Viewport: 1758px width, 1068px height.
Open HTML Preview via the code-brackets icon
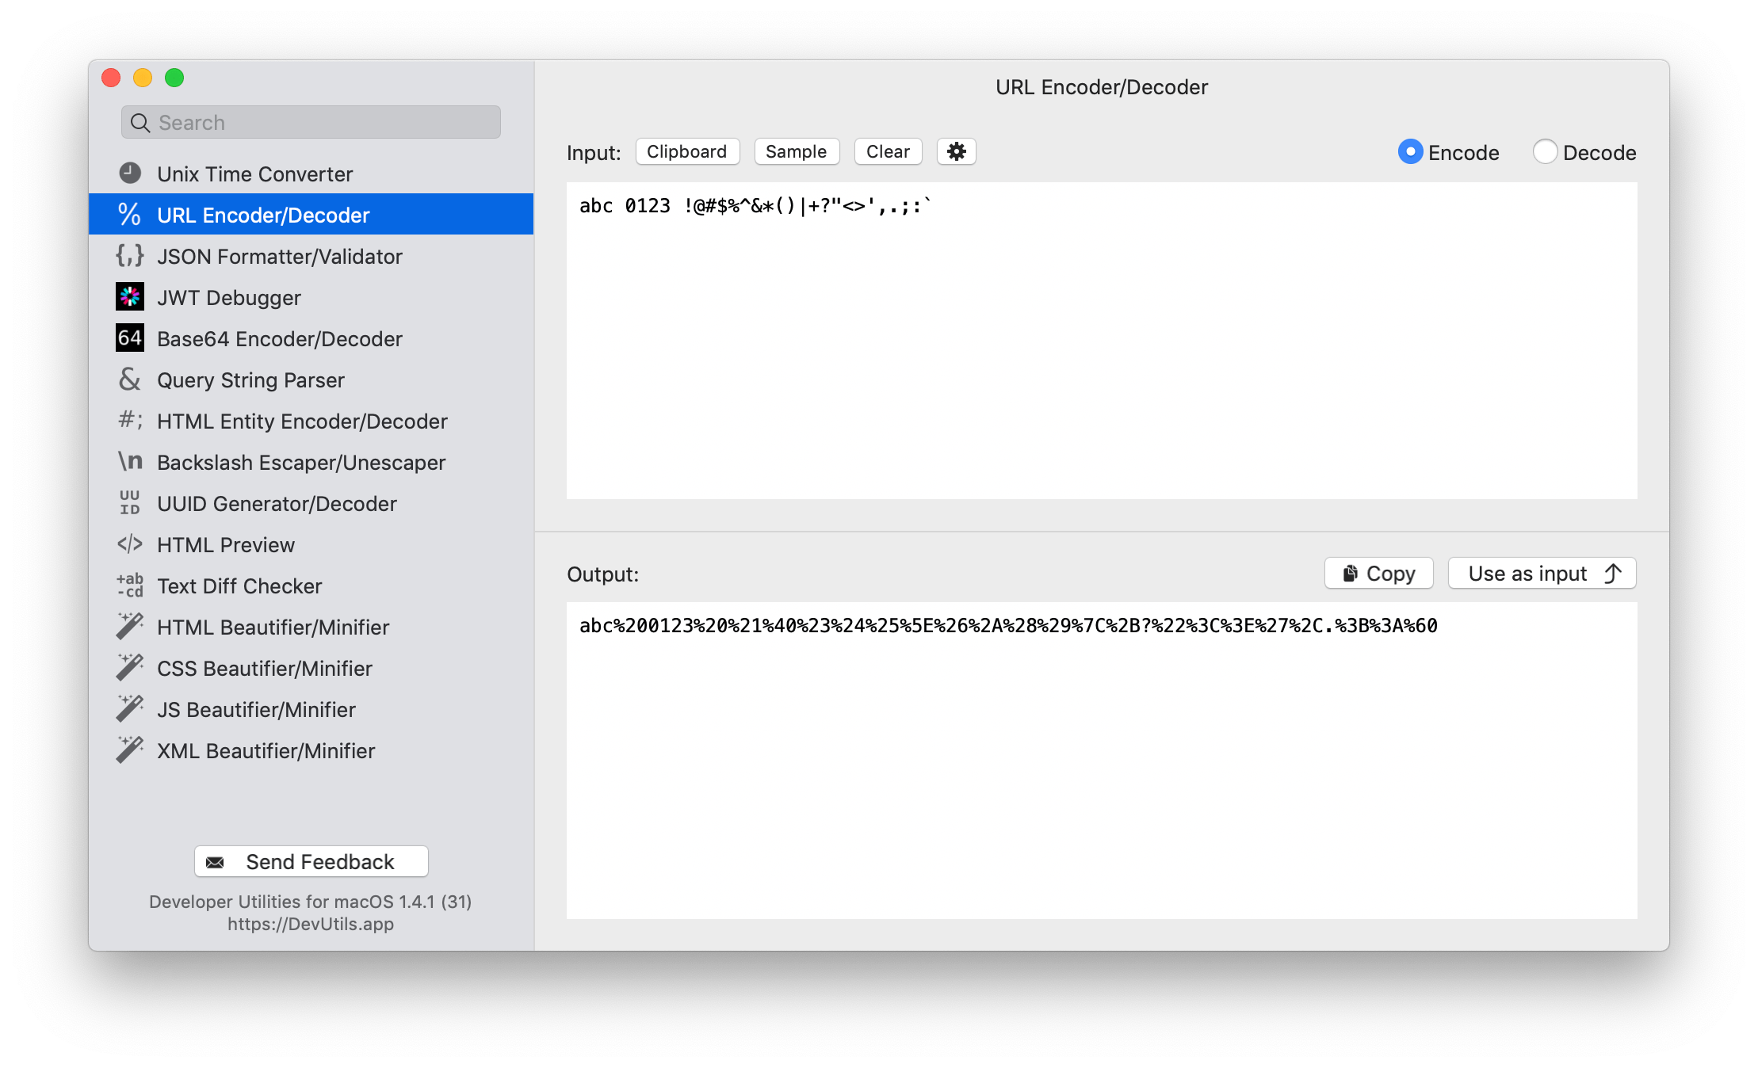tap(130, 544)
